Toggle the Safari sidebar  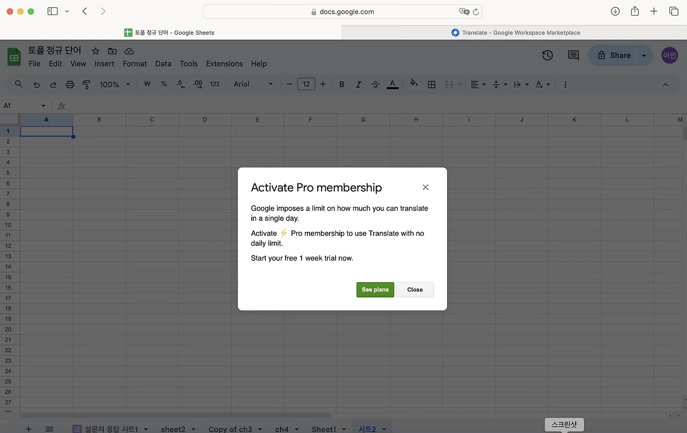click(x=53, y=11)
